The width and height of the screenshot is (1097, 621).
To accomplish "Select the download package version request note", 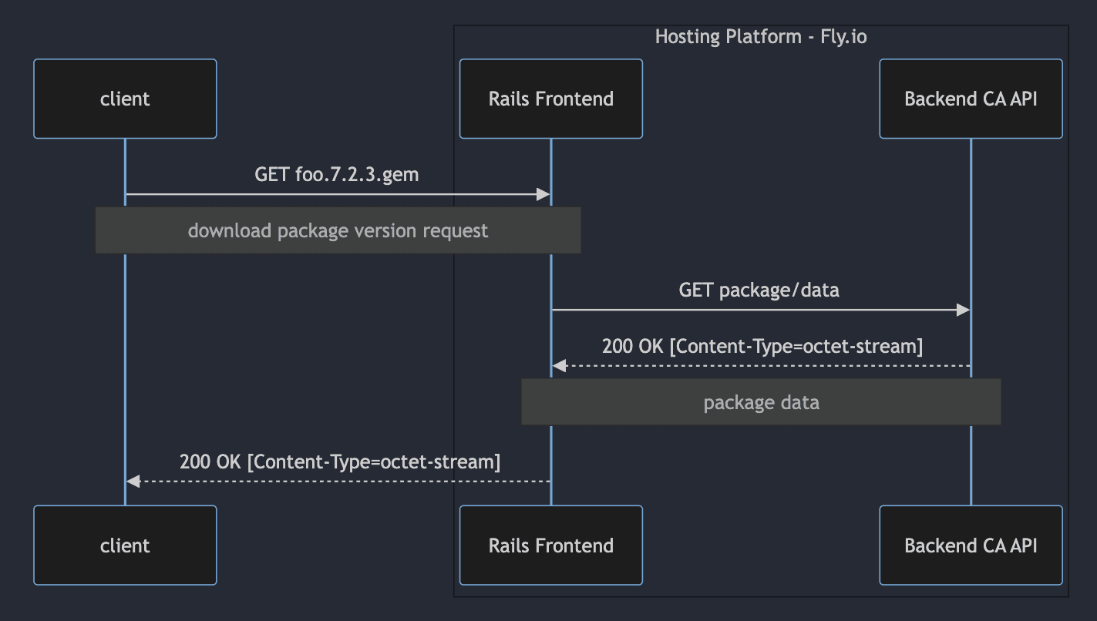I will [338, 230].
